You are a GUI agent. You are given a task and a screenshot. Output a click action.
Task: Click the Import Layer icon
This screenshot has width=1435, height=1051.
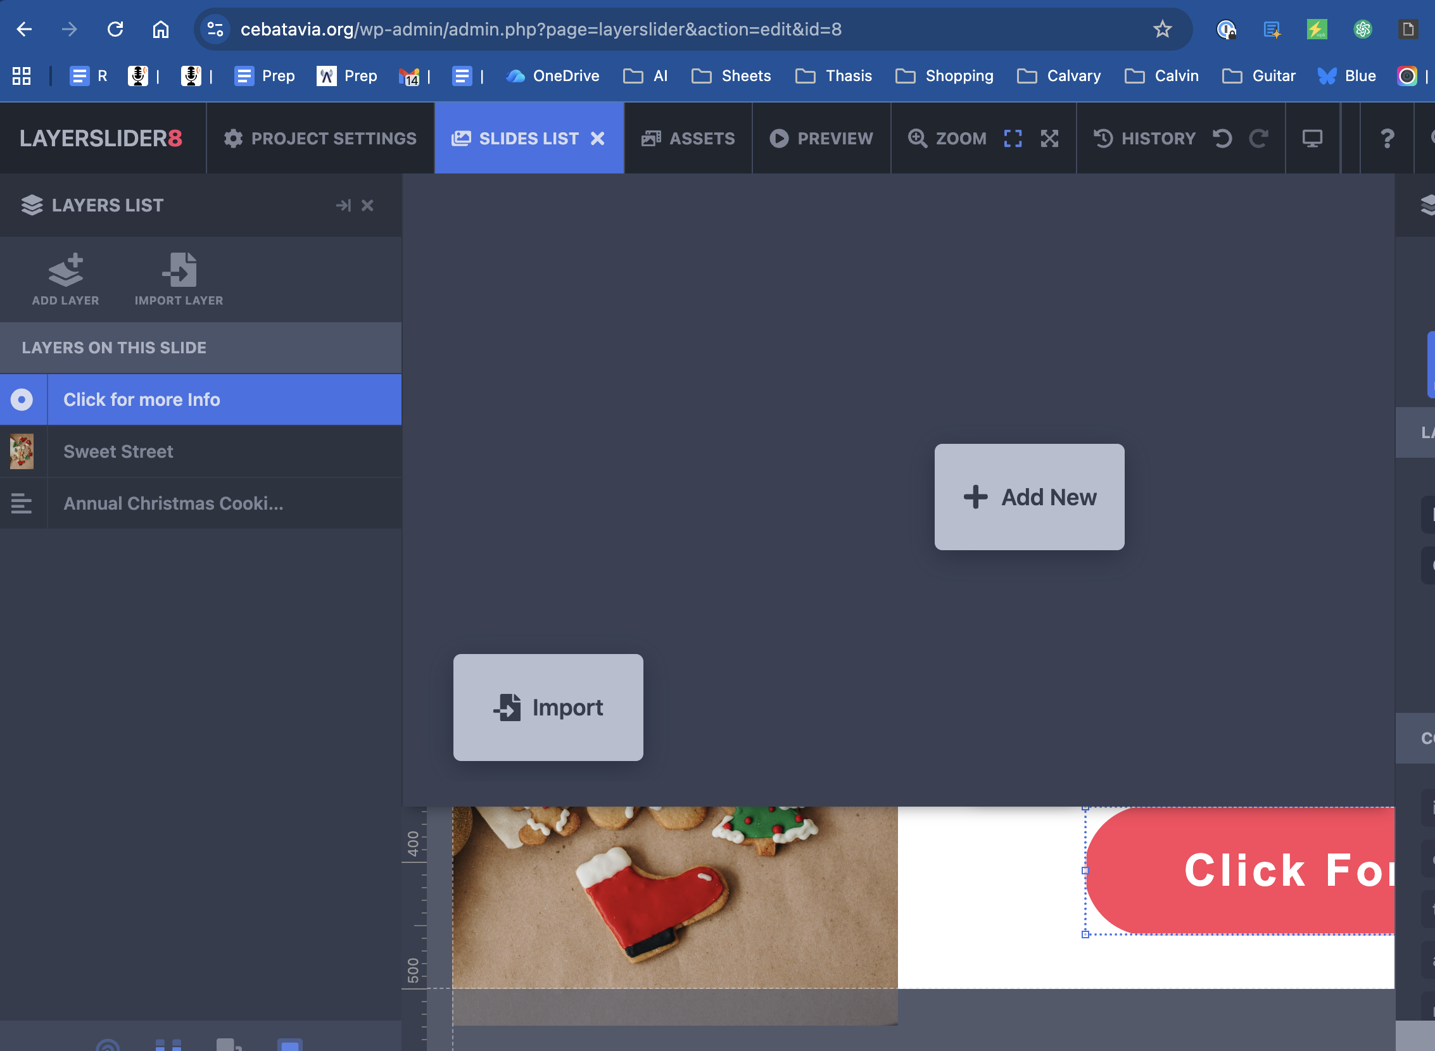179,270
